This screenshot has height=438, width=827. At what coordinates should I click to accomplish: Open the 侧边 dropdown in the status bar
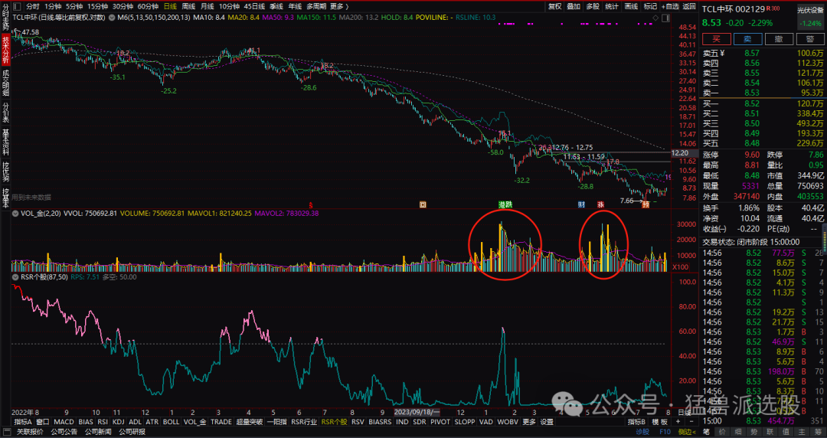click(685, 432)
